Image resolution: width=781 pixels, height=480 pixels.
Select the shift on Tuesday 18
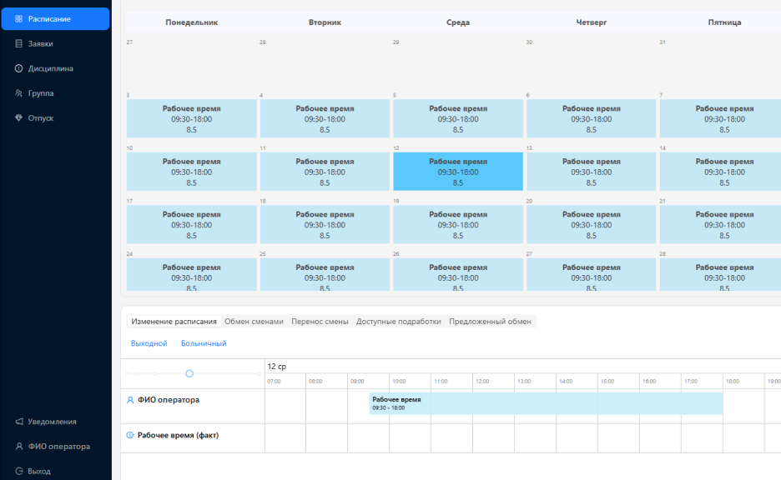(325, 224)
